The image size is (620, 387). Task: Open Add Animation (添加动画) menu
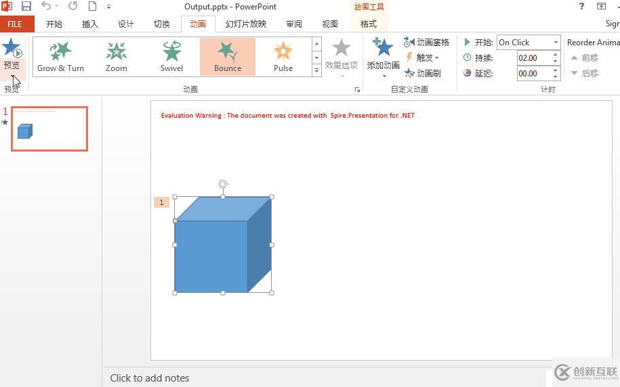pyautogui.click(x=383, y=58)
